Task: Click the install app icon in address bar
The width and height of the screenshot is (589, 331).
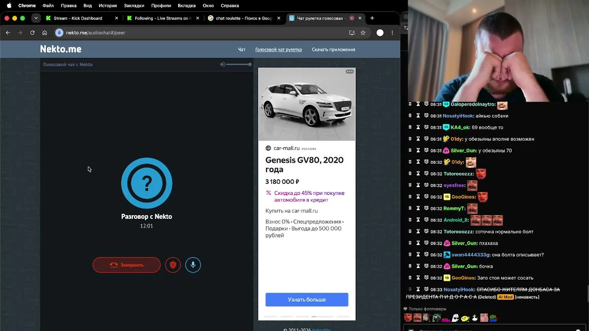Action: tap(352, 33)
